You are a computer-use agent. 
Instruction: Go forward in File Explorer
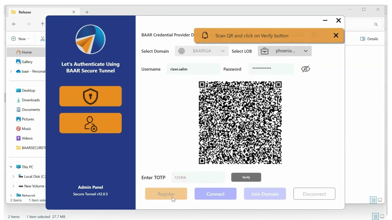tap(28, 24)
